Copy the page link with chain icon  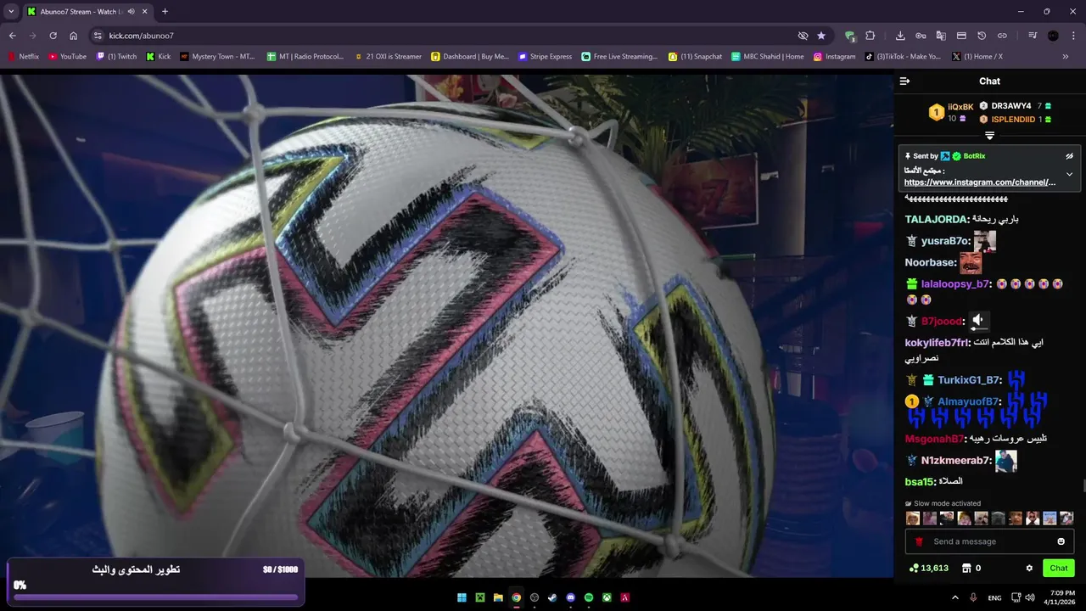click(1002, 36)
